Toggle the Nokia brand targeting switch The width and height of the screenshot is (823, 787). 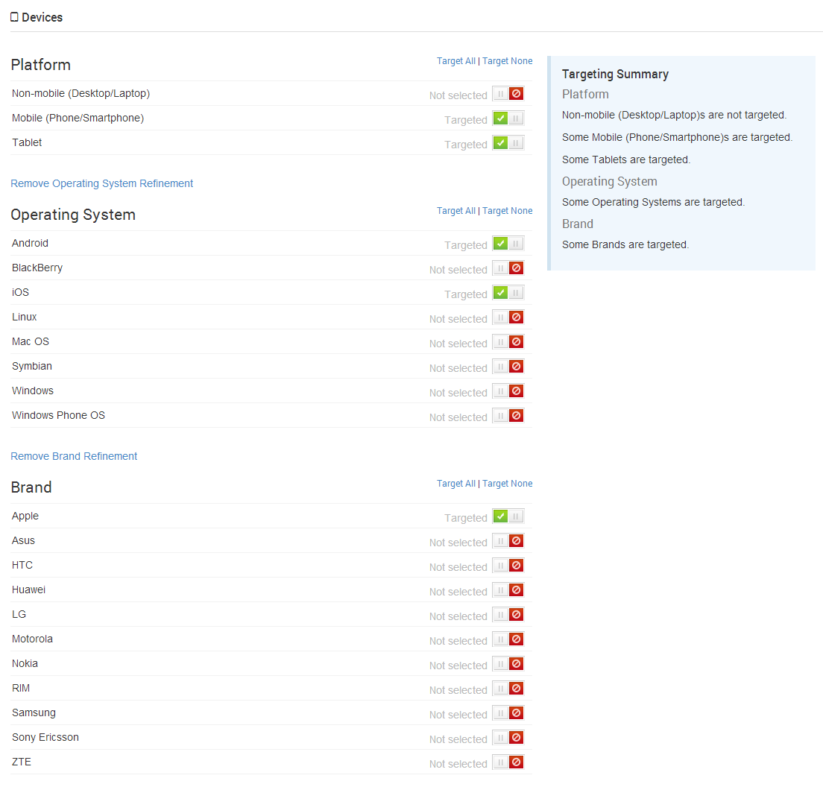point(508,664)
